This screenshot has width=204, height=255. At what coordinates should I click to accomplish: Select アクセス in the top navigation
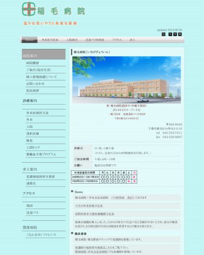[x=117, y=40]
